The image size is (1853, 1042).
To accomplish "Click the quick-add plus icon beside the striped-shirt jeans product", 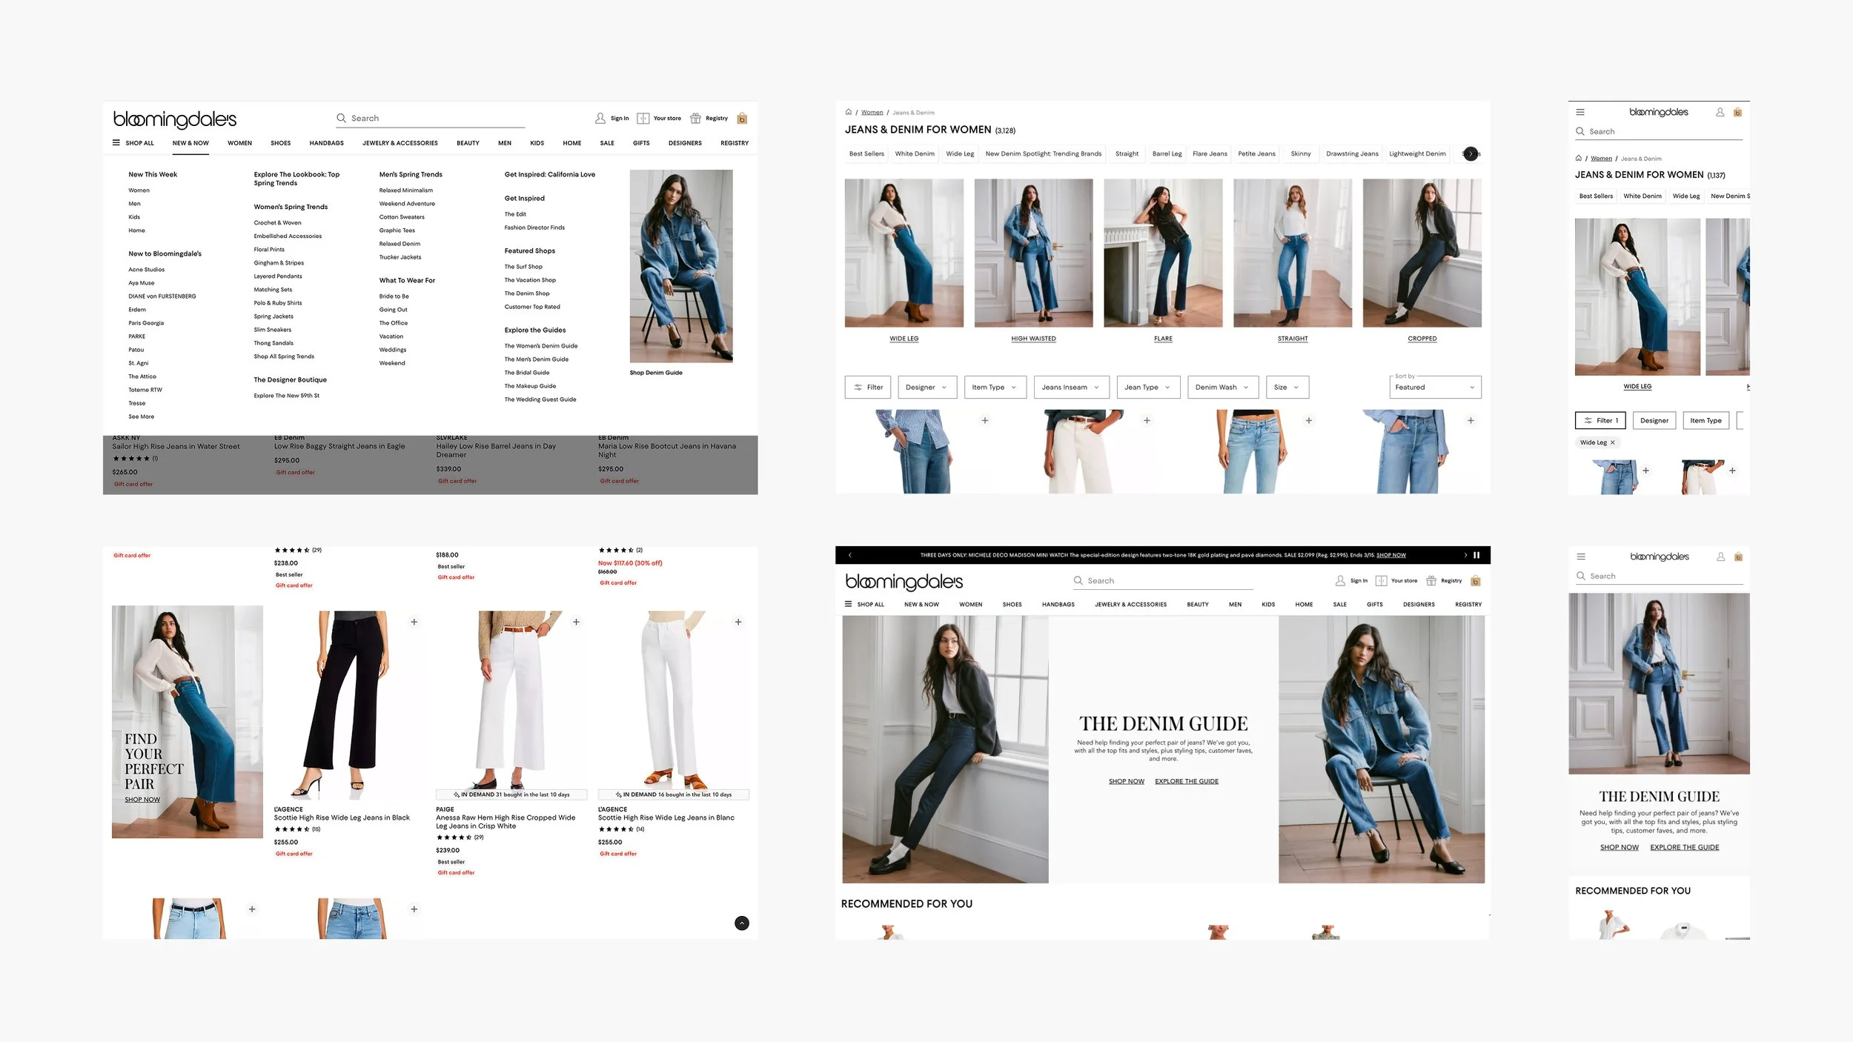I will 985,421.
